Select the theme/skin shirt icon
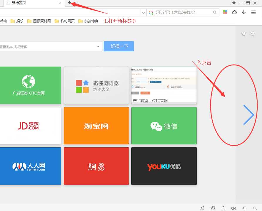Viewport: 262px width, 211px height. (x=243, y=33)
